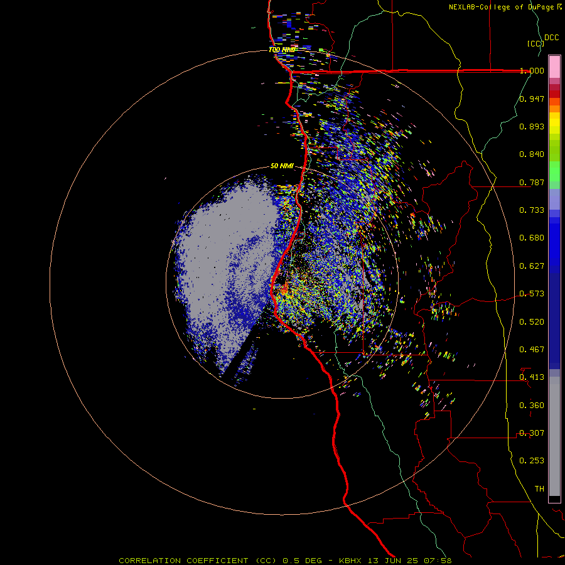Screen dimensions: 565x565
Task: Select the 0.573 scale value
Action: click(532, 294)
